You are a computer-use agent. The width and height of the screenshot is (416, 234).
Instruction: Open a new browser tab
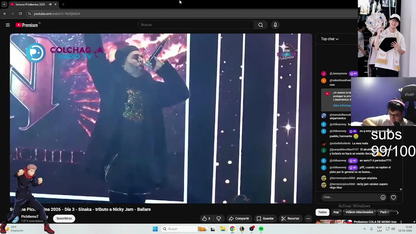[x=63, y=4]
